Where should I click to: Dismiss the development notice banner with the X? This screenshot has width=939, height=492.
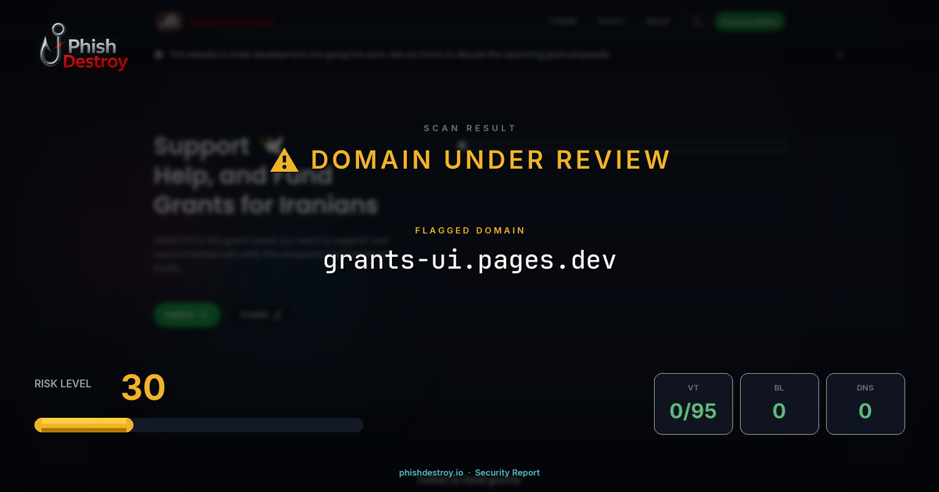[x=841, y=54]
